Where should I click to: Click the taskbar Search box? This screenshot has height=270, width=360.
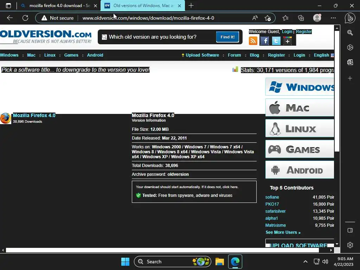coord(172,262)
